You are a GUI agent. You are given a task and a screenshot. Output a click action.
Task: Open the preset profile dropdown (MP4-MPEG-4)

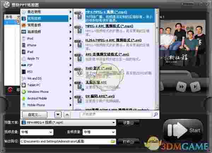[x=68, y=122]
